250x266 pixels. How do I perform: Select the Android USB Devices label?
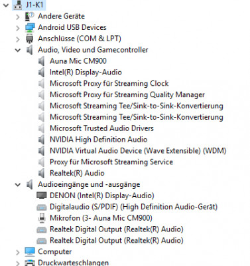coord(72,27)
